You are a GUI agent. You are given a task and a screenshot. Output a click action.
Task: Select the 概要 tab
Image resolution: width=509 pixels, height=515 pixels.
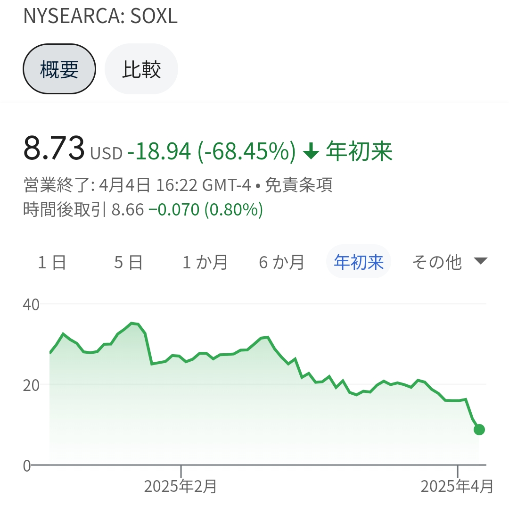tap(59, 69)
